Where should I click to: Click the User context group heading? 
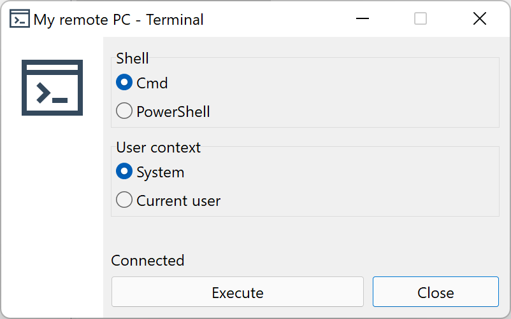point(158,147)
